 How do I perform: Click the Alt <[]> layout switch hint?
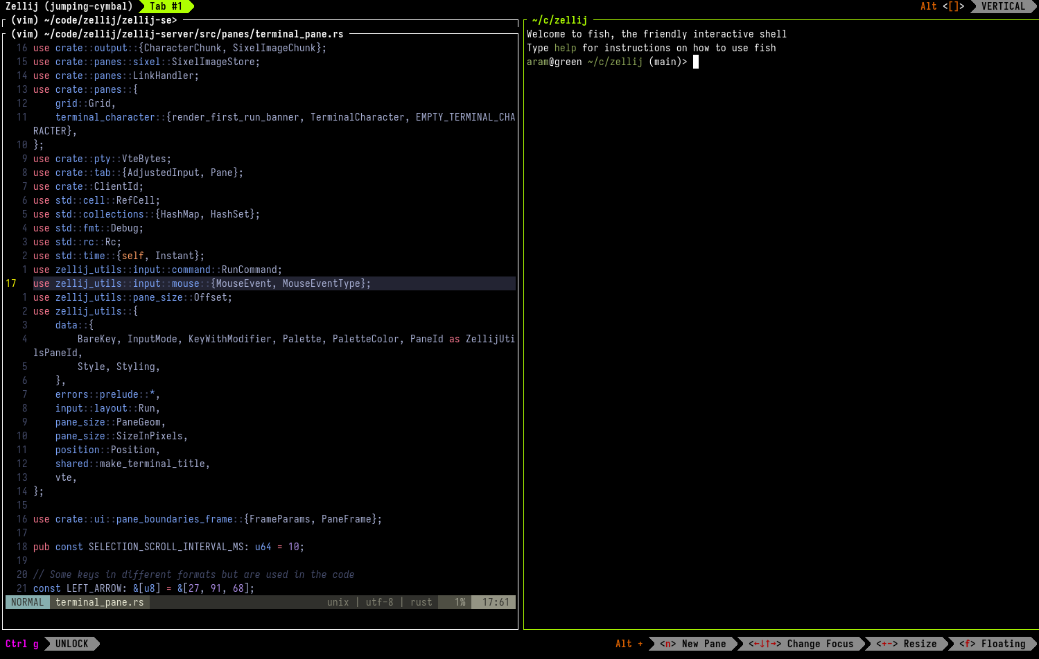point(942,6)
